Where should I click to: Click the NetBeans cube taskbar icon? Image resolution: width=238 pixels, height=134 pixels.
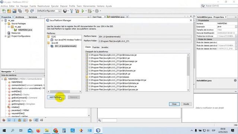tap(98, 131)
